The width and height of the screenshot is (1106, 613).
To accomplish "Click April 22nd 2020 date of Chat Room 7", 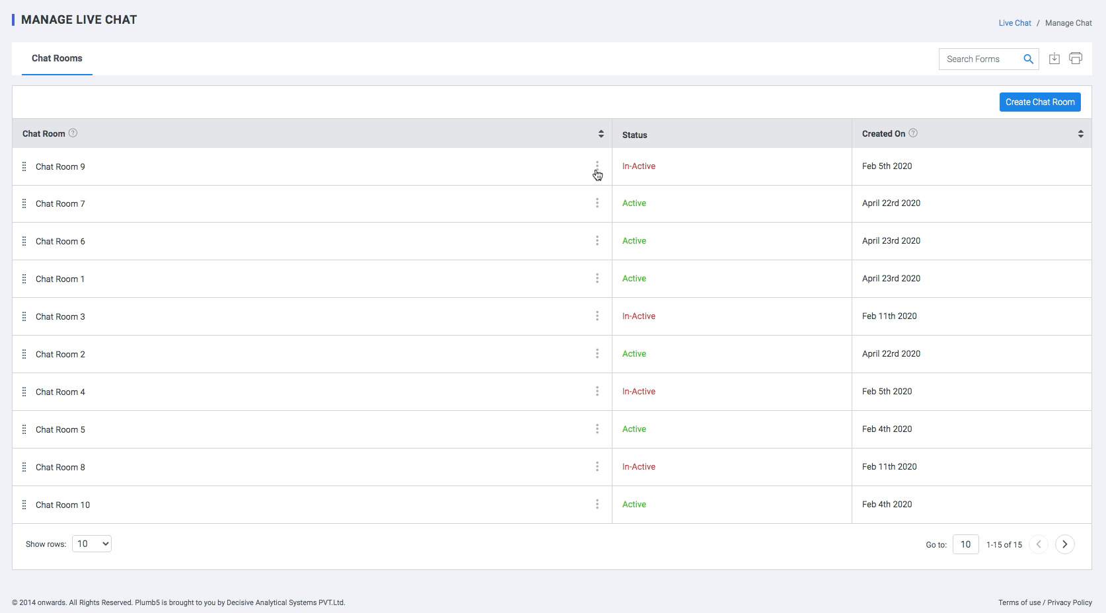I will 891,203.
